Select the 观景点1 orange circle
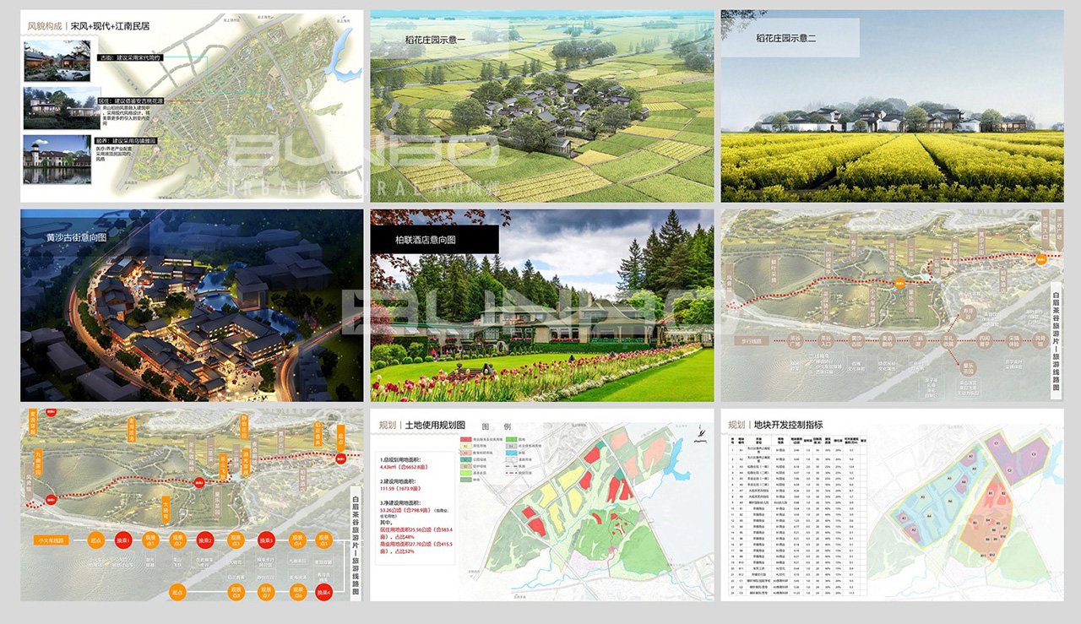Viewport: 1081px width, 624px height. point(152,540)
